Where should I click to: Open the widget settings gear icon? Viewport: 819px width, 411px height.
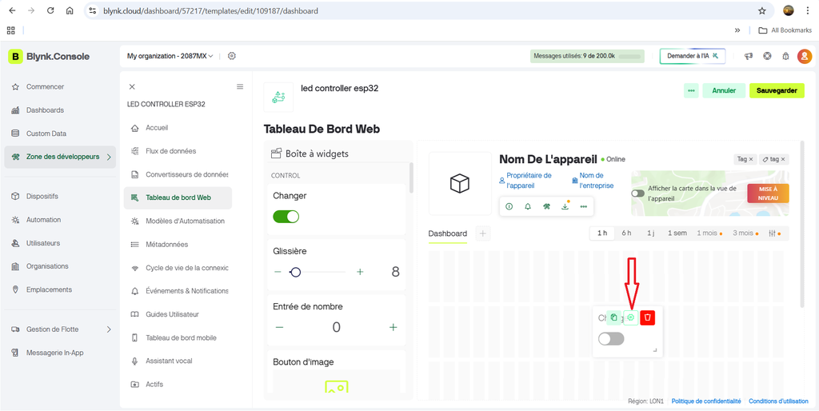click(630, 317)
